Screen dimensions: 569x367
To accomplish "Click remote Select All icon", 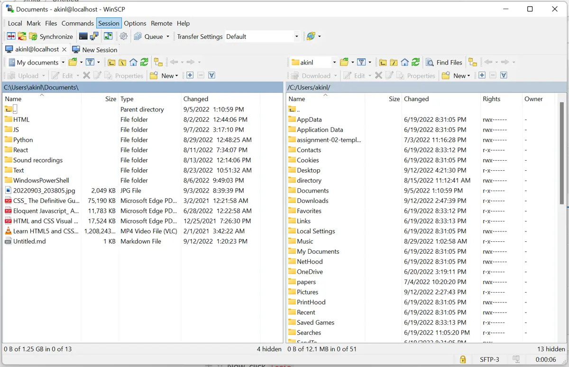I will point(504,75).
